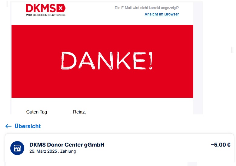The image size is (236, 166).
Task: Click the letter D in the DANKE! banner
Action: click(68, 61)
